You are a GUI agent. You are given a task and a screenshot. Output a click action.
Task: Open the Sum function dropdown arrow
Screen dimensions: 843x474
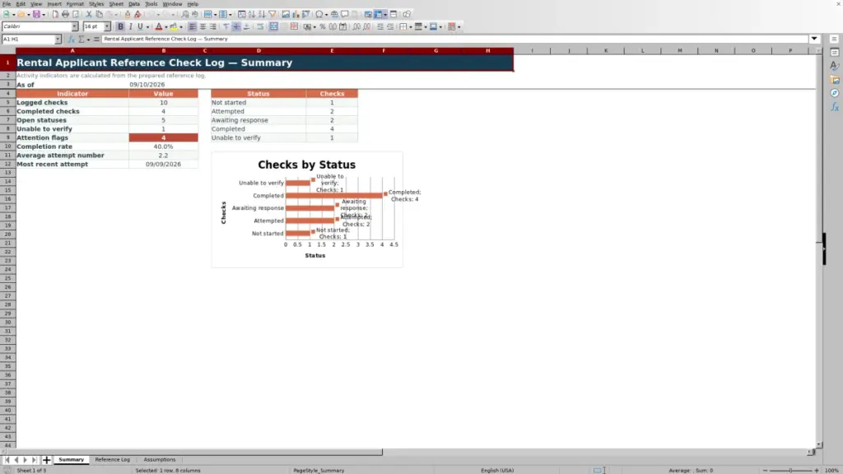click(88, 39)
